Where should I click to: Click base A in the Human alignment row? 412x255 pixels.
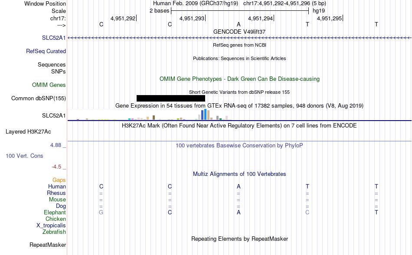click(x=239, y=187)
